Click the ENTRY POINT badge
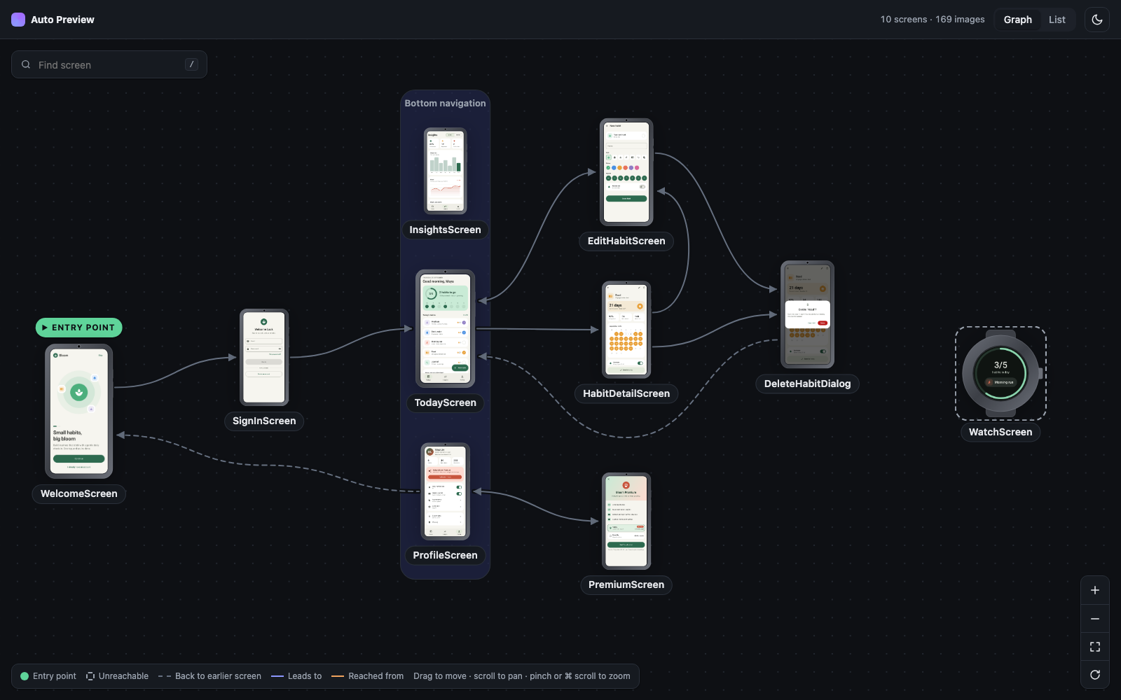1121x700 pixels. (x=79, y=328)
